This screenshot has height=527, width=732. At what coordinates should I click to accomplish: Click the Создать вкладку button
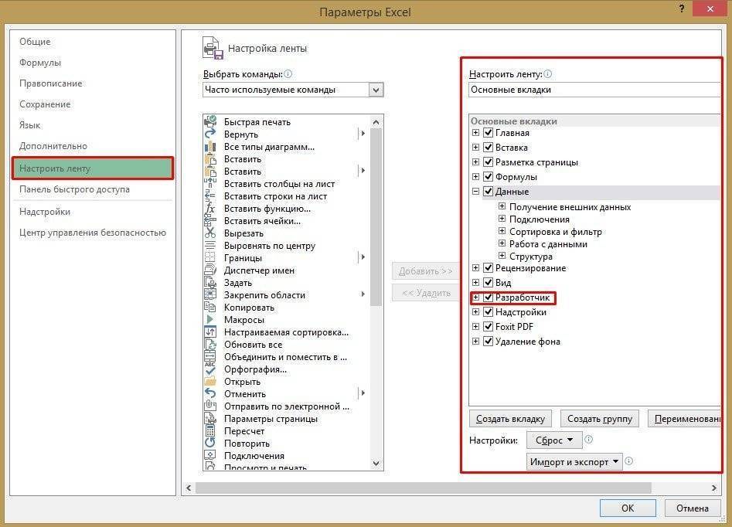(510, 419)
